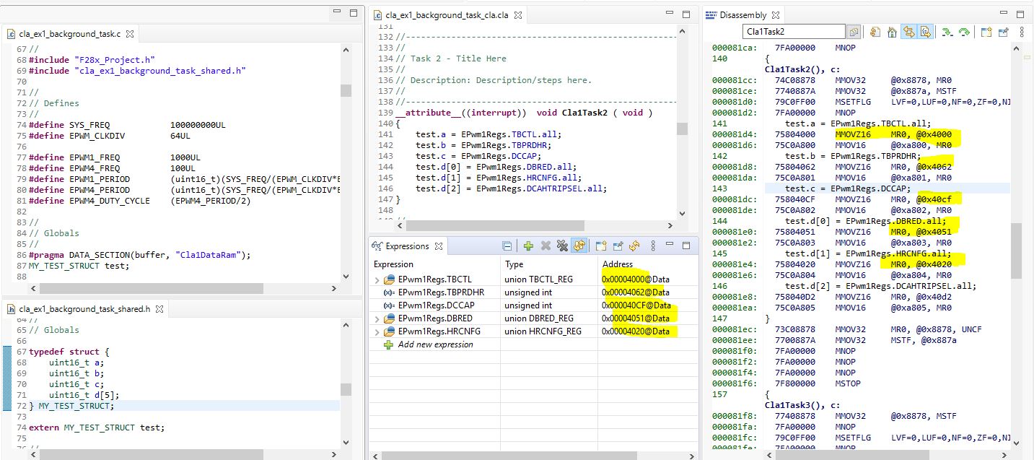Select EPwm1Regs.TBPRDHR expression
Viewport: 1034px width, 460px height.
[441, 292]
